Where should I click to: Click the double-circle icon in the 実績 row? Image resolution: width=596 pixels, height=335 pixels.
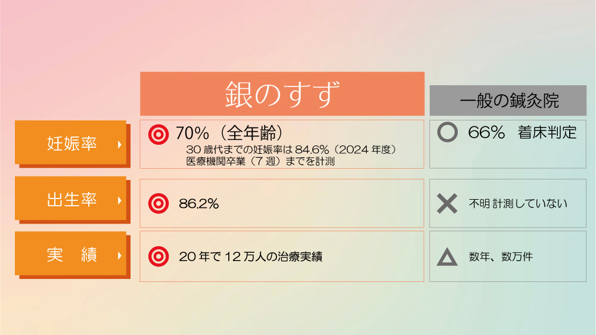tap(158, 256)
